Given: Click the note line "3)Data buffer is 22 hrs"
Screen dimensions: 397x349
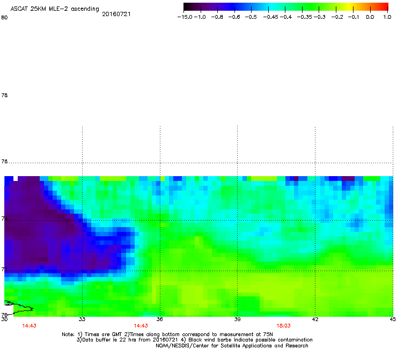Looking at the screenshot, I should coord(194,340).
